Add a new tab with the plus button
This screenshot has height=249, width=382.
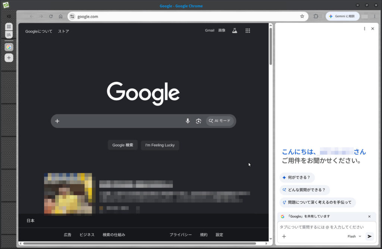tap(9, 58)
